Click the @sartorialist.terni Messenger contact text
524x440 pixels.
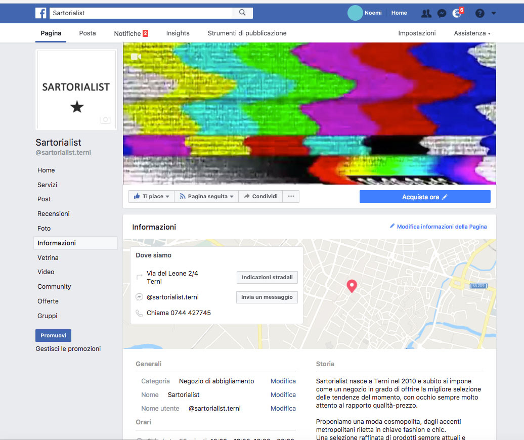tap(173, 297)
